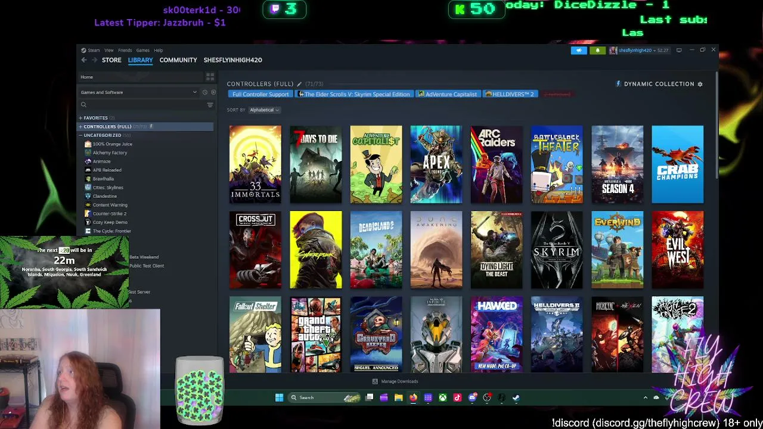Image resolution: width=763 pixels, height=429 pixels.
Task: Remove the Full Controller Support filter tag
Action: 260,94
